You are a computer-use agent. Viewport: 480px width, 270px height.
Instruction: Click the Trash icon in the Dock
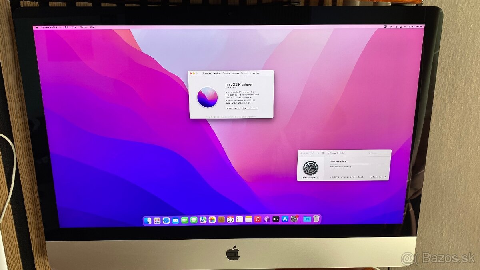point(316,219)
